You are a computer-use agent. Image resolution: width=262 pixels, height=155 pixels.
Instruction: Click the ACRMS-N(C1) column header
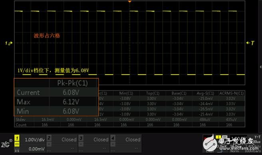(x=232, y=93)
